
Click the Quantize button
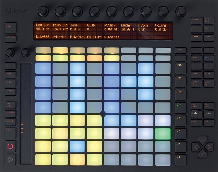[x=10, y=92]
